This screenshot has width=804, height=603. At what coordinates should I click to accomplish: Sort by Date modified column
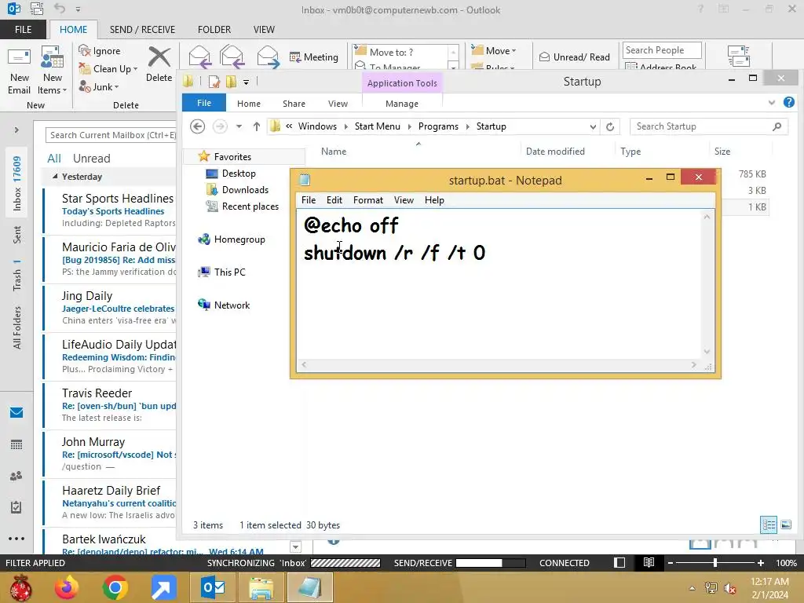point(555,152)
